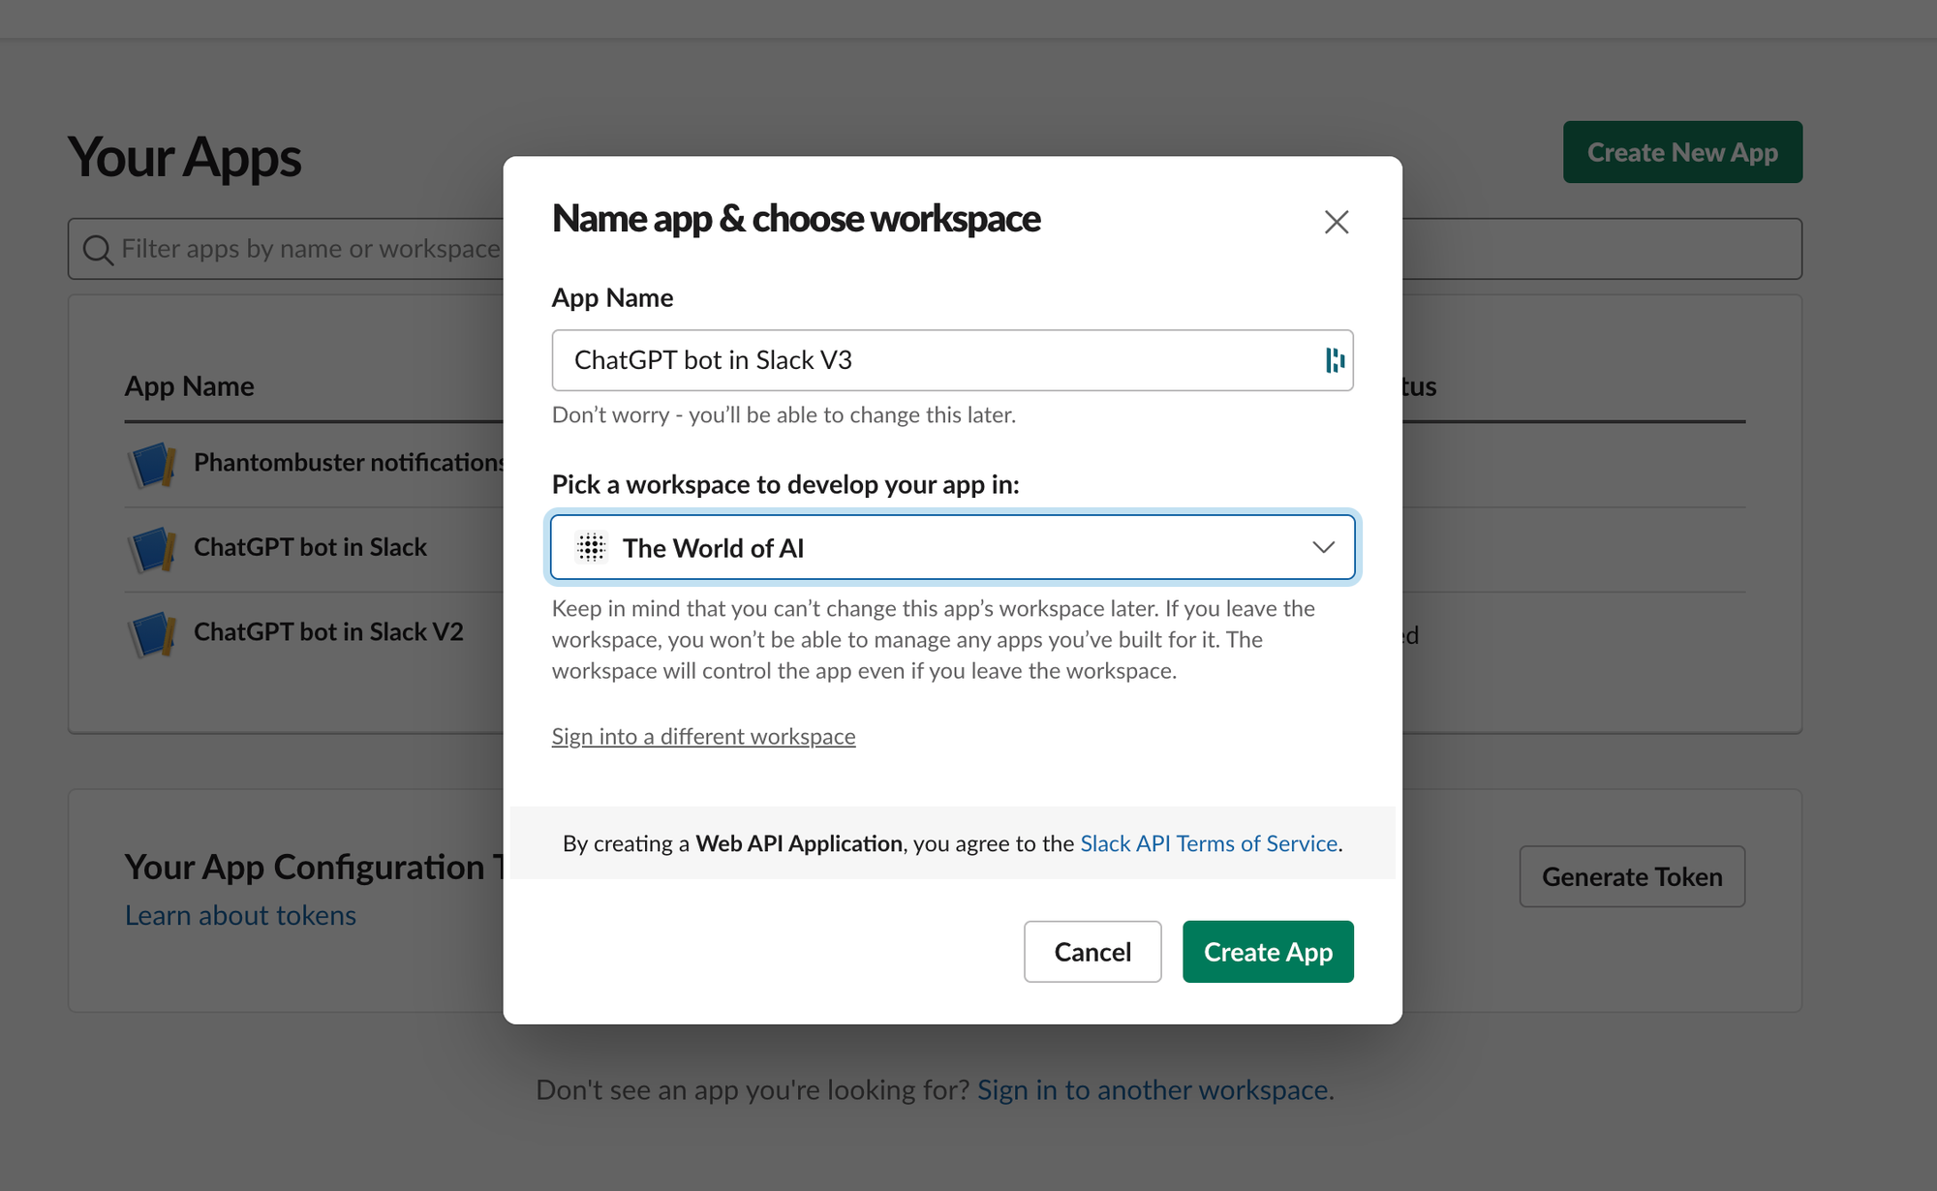Click the password manager icon in App Name field
1937x1191 pixels.
1335,360
